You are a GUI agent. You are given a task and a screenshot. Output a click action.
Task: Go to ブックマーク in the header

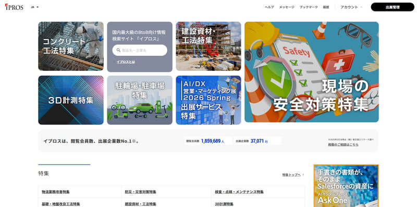309,7
